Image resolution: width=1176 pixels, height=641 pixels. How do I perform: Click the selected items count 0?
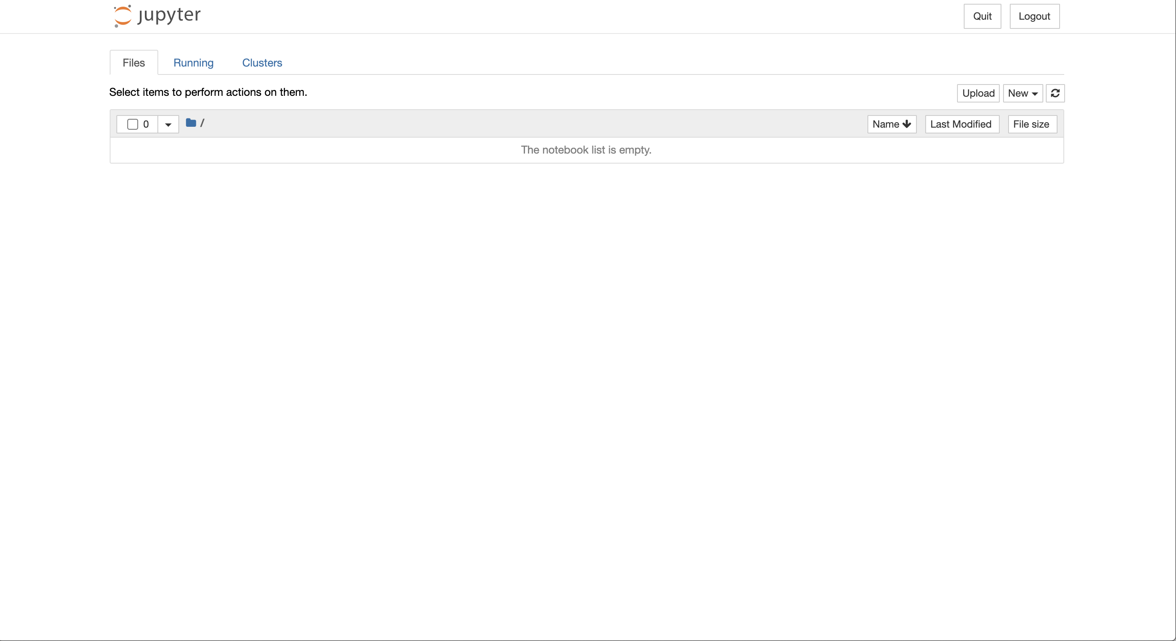coord(146,124)
